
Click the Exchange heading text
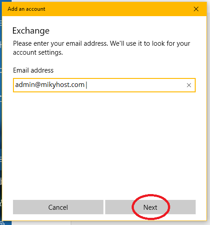coord(31,31)
